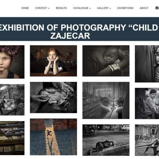Open the child running on sunlit path photo
Viewport: 159px width, 159px height.
pos(53,137)
